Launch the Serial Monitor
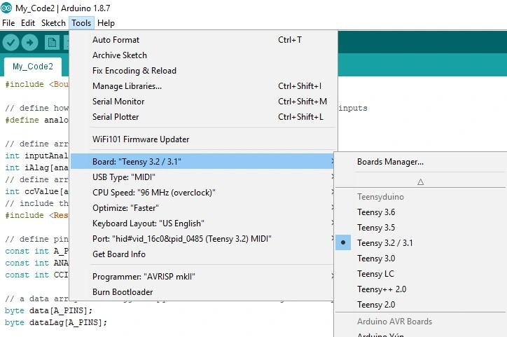Viewport: 507px width, 337px height. pyautogui.click(x=120, y=102)
